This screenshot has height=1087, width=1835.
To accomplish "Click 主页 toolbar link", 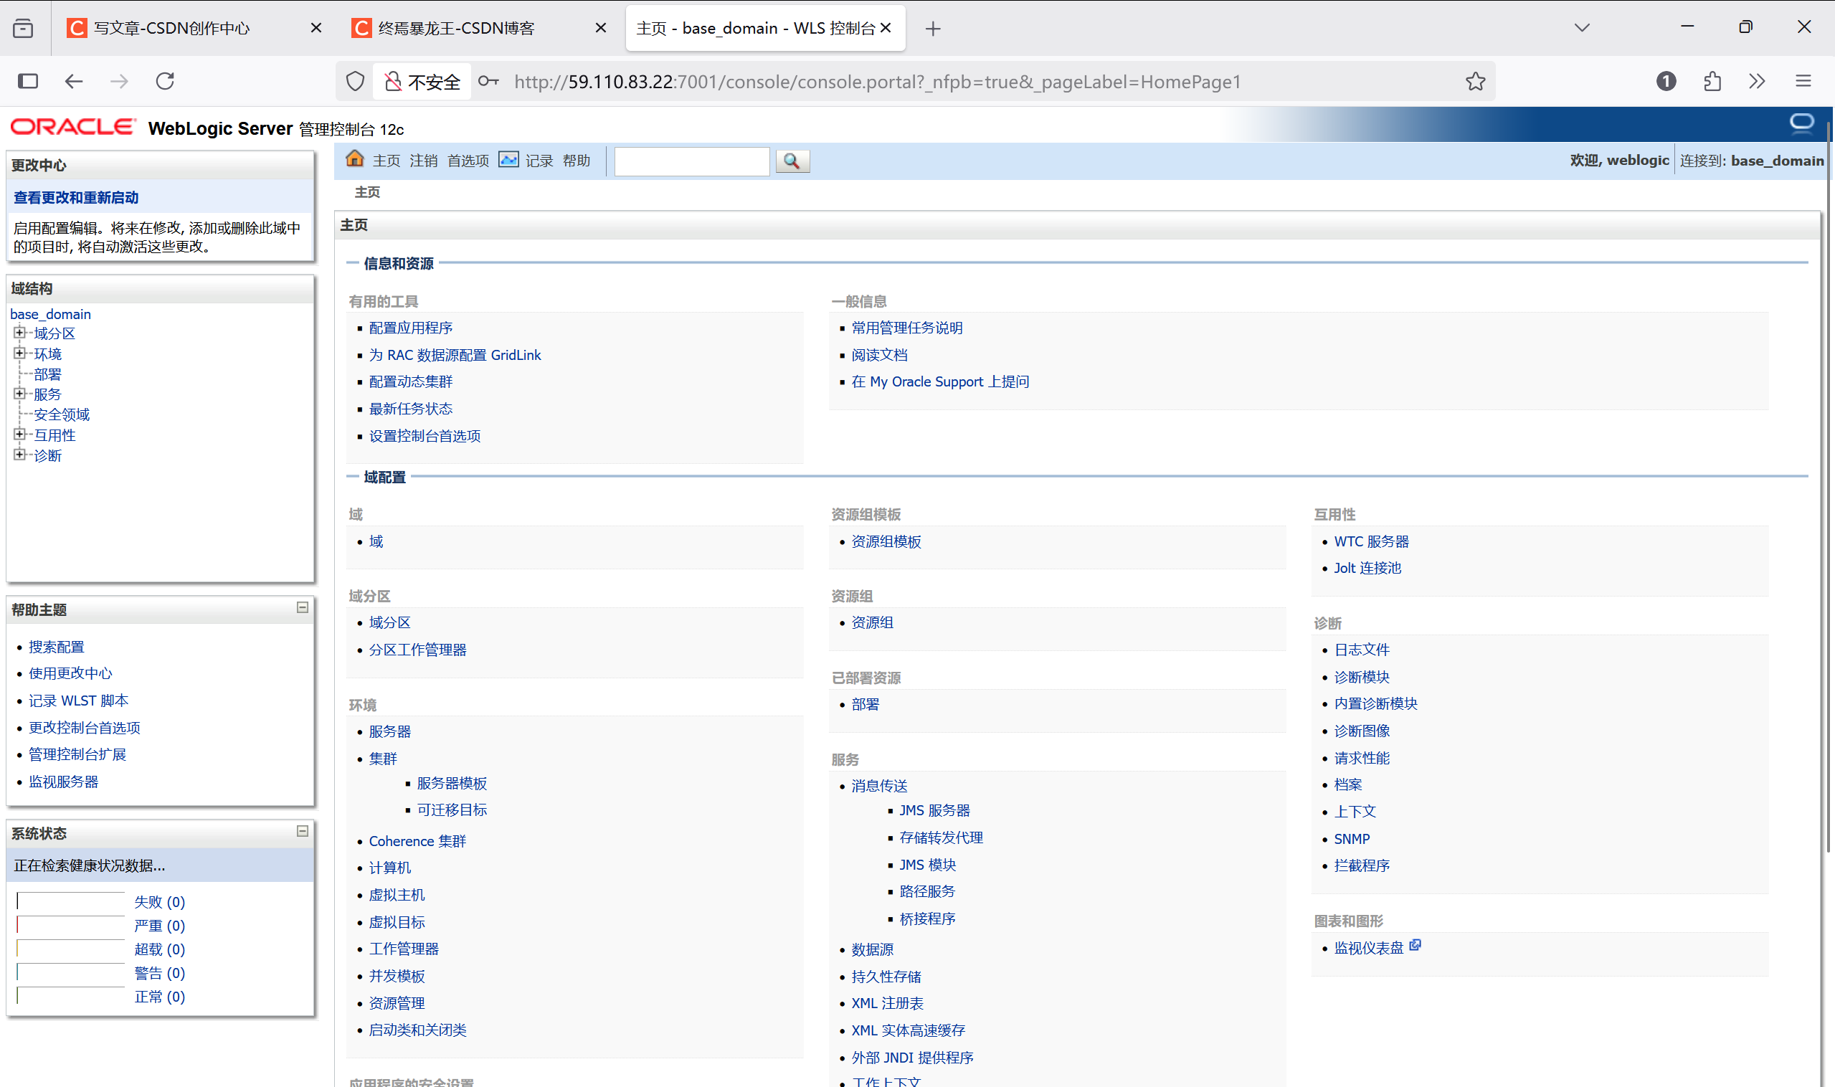I will coord(386,161).
